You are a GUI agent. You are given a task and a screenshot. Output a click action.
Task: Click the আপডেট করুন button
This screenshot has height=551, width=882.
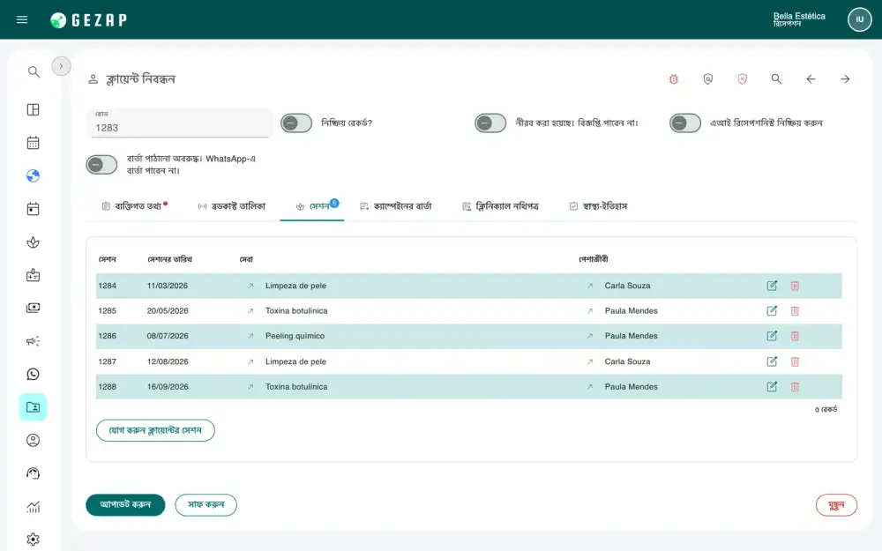[125, 505]
